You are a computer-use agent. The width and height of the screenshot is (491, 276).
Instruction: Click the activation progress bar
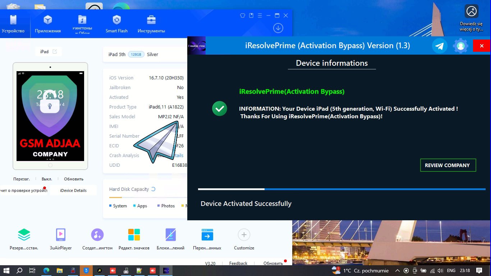point(341,189)
